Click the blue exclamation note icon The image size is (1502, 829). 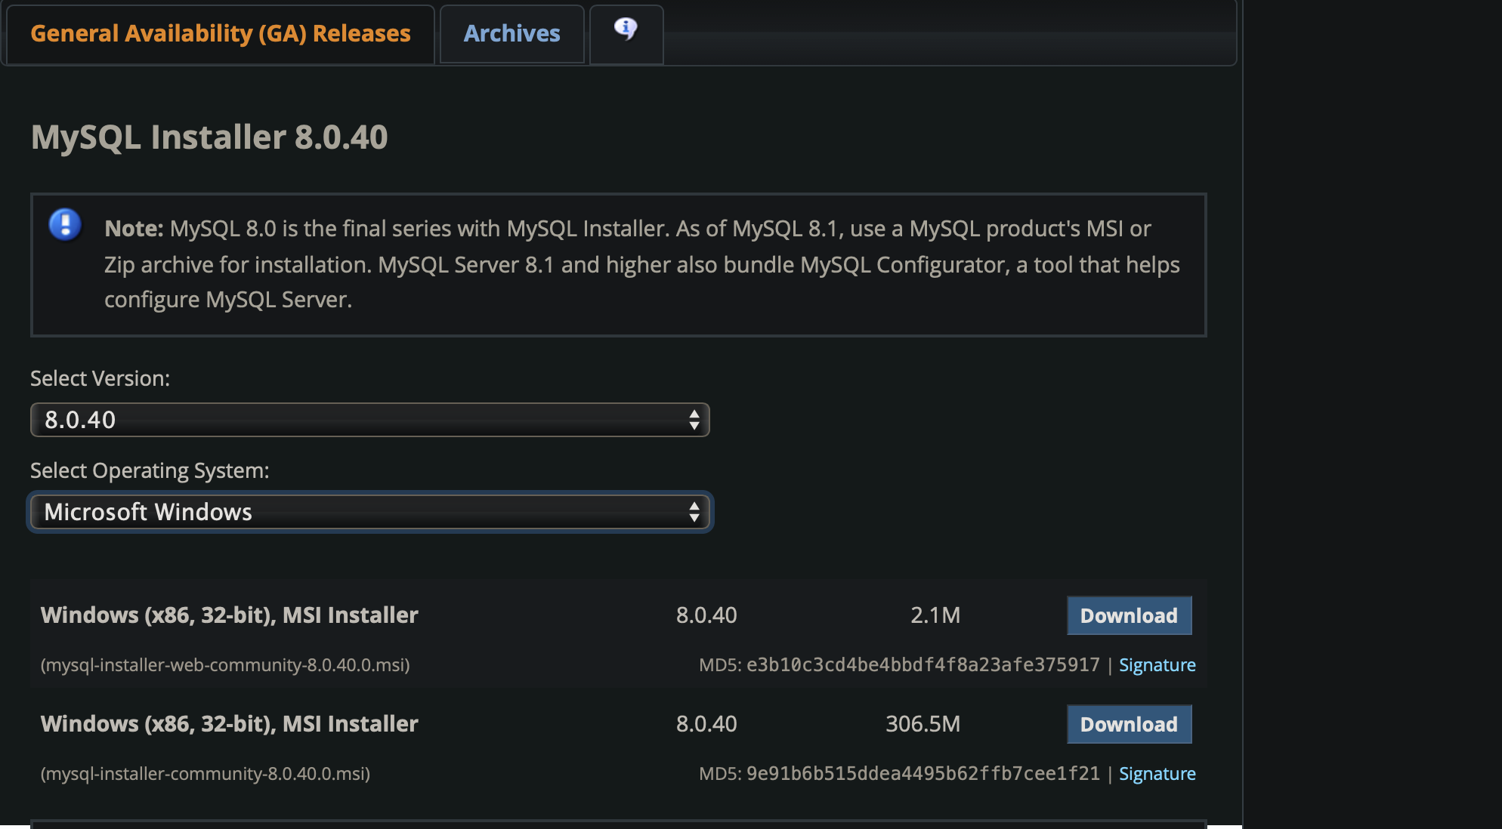(x=65, y=225)
